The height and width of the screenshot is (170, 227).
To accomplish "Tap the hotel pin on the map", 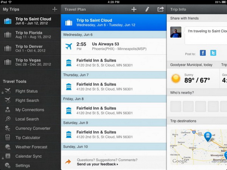I will pos(208,136).
